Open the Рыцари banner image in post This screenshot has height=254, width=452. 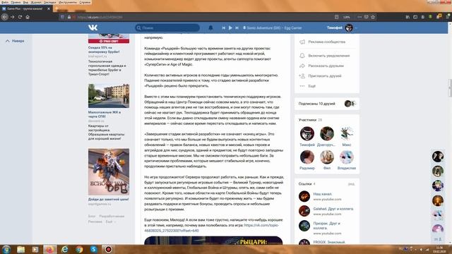(x=213, y=241)
